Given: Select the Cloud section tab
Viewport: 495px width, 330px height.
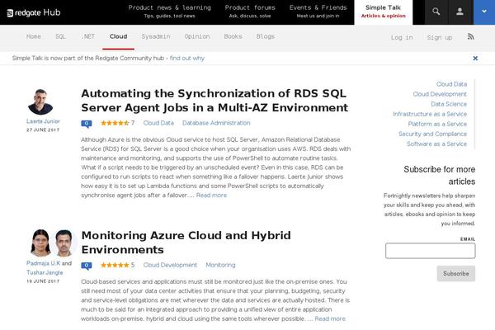Looking at the screenshot, I should click(x=118, y=36).
